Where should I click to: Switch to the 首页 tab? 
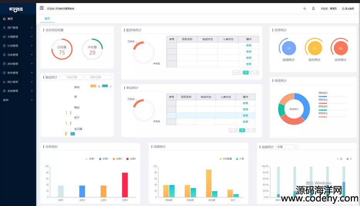[47, 18]
